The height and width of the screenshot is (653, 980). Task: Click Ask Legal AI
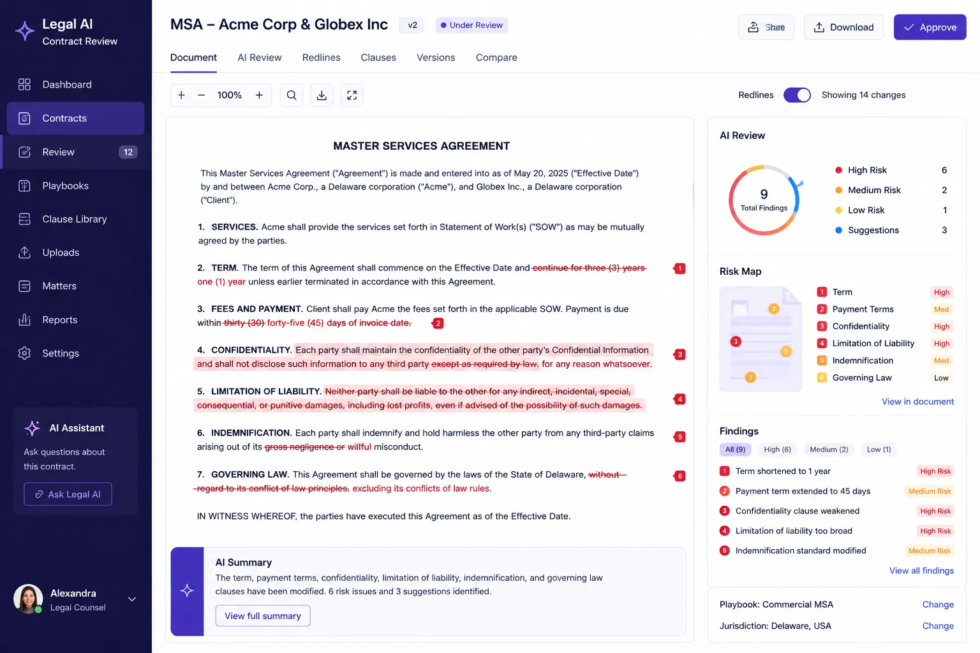click(x=68, y=494)
